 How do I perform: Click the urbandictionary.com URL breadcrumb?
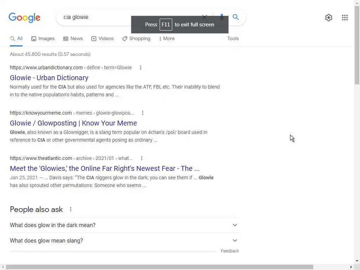(71, 67)
